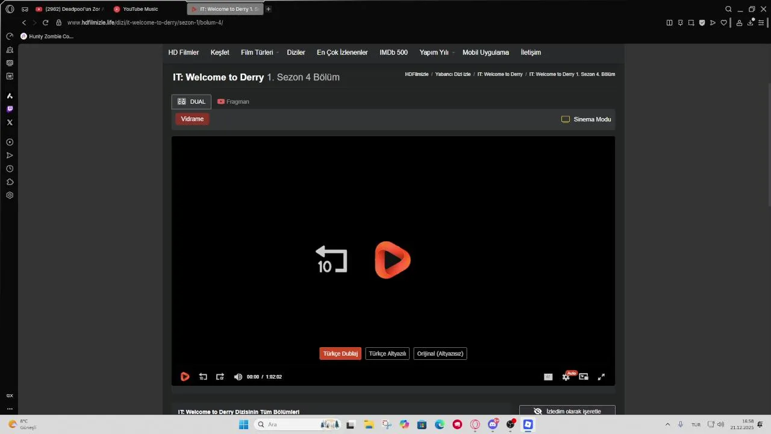This screenshot has height=434, width=771.
Task: Open Easy Setup sliders icon
Action: pyautogui.click(x=761, y=23)
